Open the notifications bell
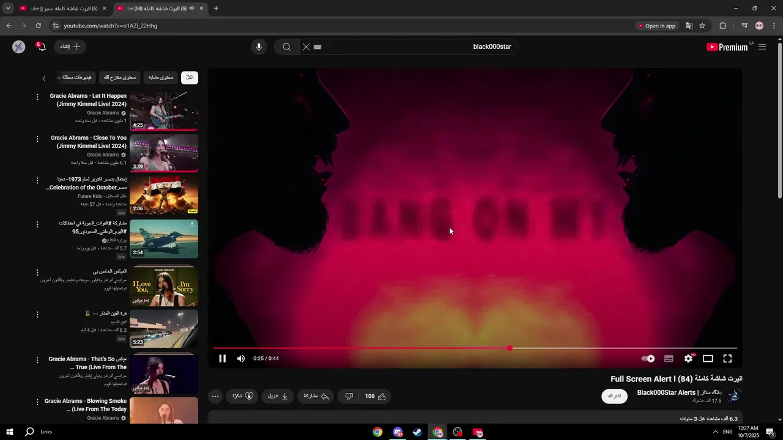783x440 pixels. tap(41, 46)
